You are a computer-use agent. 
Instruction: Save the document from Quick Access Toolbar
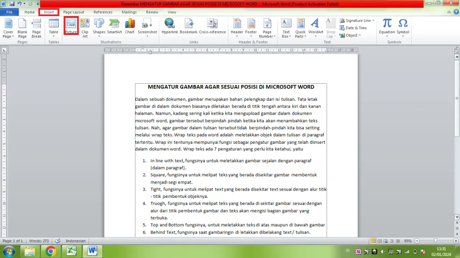coord(12,4)
